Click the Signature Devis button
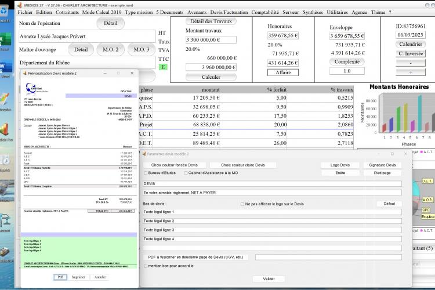This screenshot has height=290, width=435. click(x=382, y=165)
